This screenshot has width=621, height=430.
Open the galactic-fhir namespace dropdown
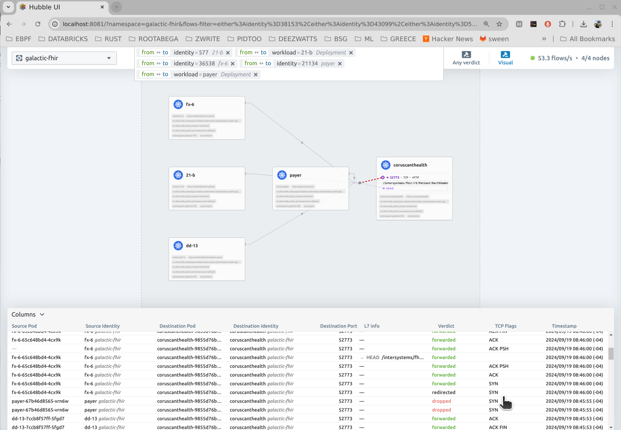(64, 58)
